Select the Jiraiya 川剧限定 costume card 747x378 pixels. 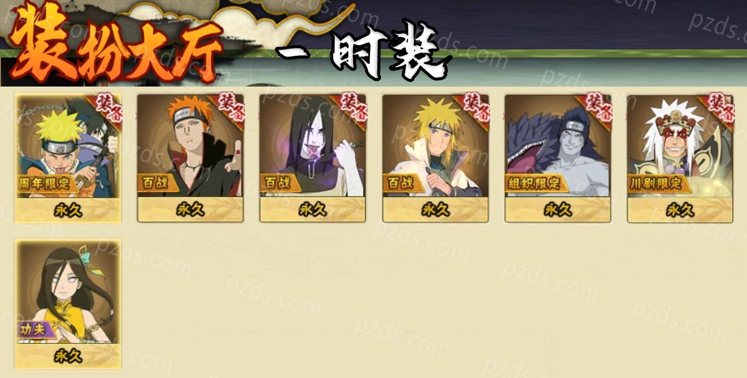(680, 158)
